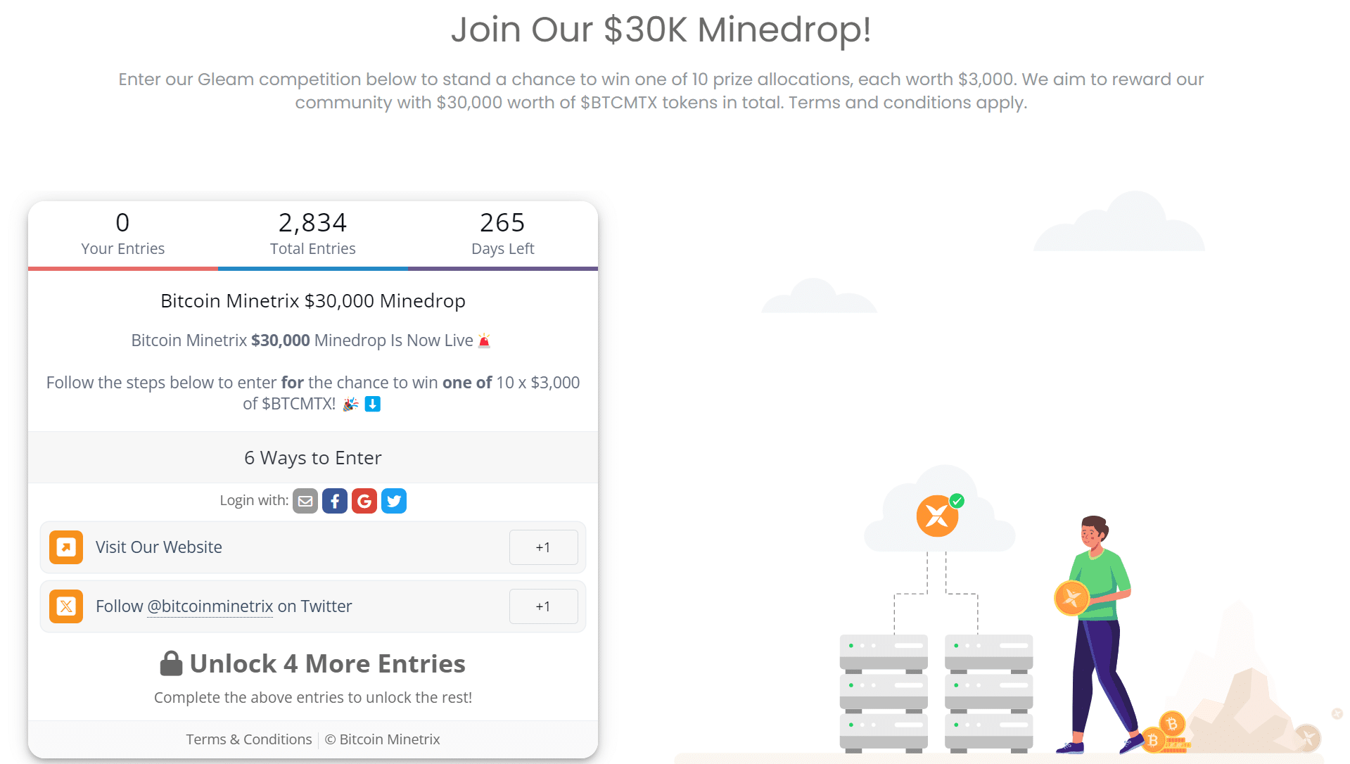Click the lock icon above Unlock 4 More Entries
The image size is (1350, 764).
coord(171,662)
